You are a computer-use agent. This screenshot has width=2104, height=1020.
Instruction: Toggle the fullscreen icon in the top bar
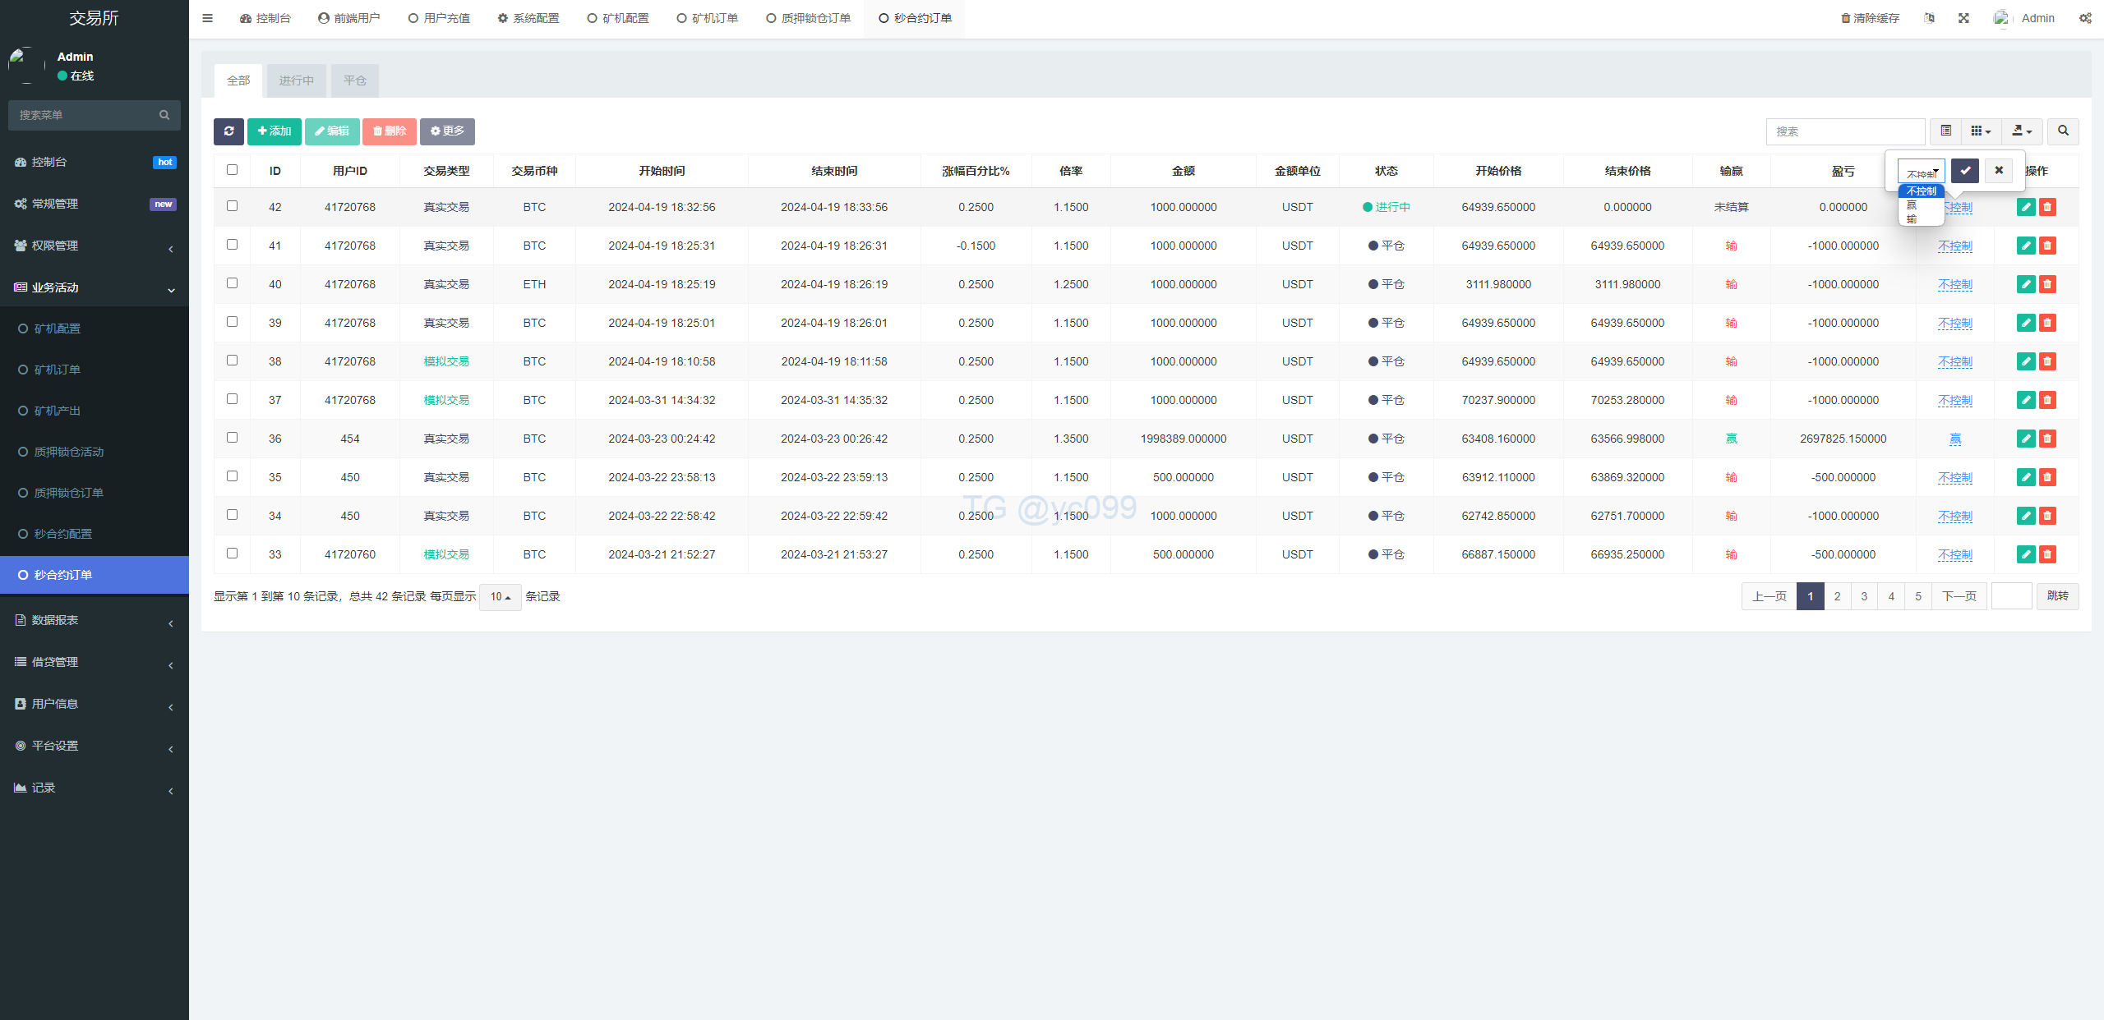1963,18
